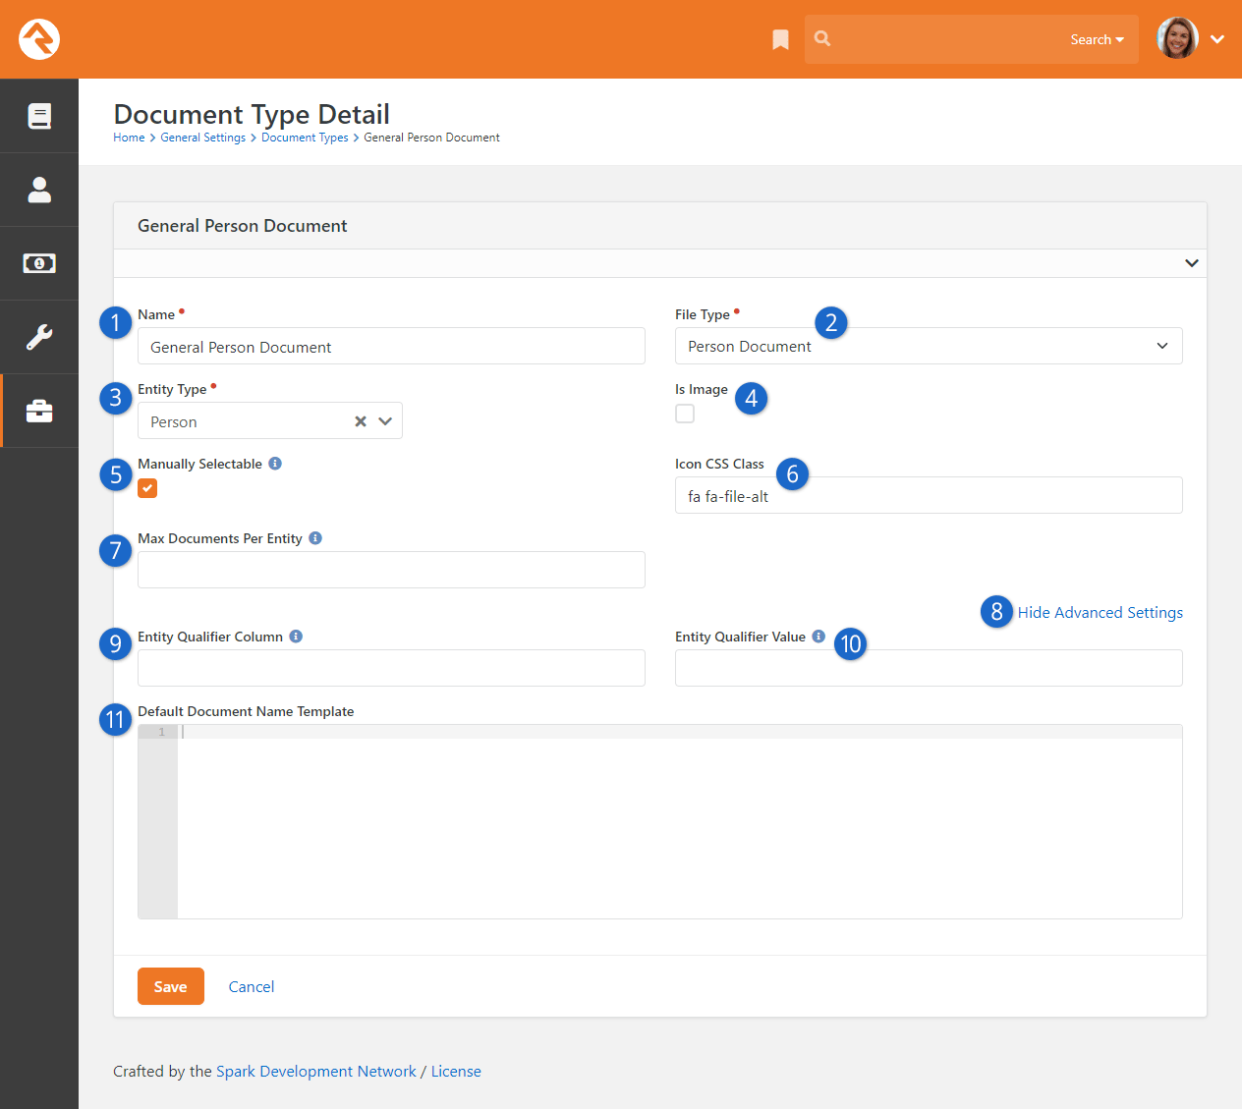
Task: Show Entity Qualifier Value info icon
Action: pos(819,637)
